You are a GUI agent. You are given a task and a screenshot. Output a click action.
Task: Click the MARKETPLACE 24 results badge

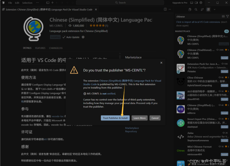(x=226, y=31)
